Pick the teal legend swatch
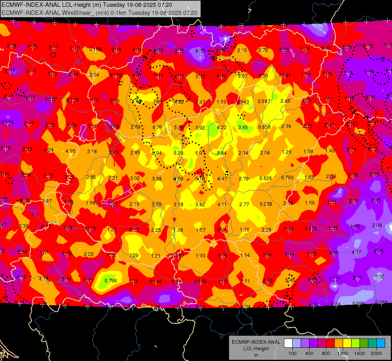 click(x=372, y=343)
